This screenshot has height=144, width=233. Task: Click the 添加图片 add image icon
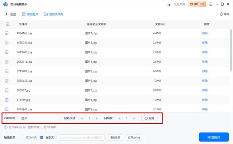[x=24, y=14]
